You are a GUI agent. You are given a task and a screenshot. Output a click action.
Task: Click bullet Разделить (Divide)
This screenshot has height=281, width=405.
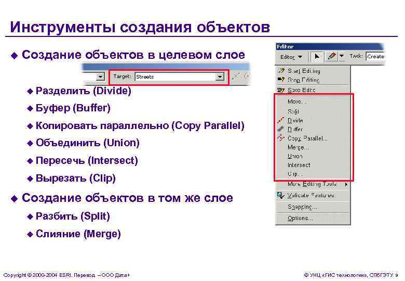pos(84,91)
